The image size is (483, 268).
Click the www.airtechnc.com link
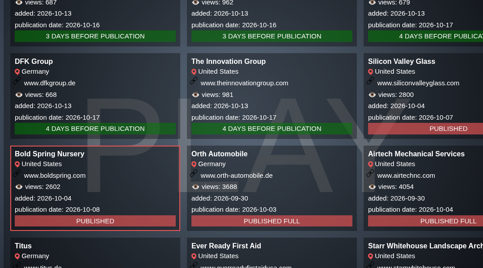pos(406,176)
